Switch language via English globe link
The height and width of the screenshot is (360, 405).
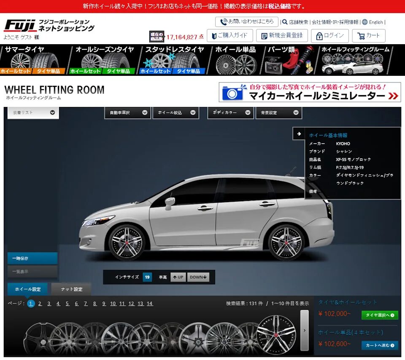point(373,22)
